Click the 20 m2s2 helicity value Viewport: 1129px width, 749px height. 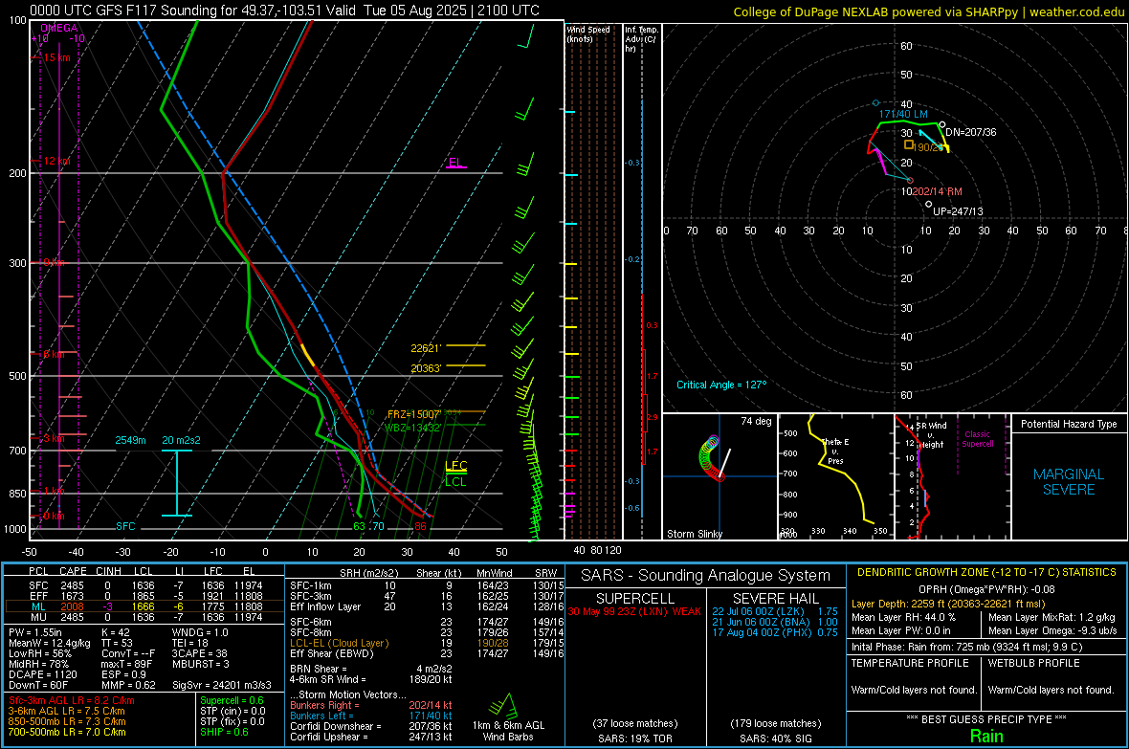pos(182,440)
